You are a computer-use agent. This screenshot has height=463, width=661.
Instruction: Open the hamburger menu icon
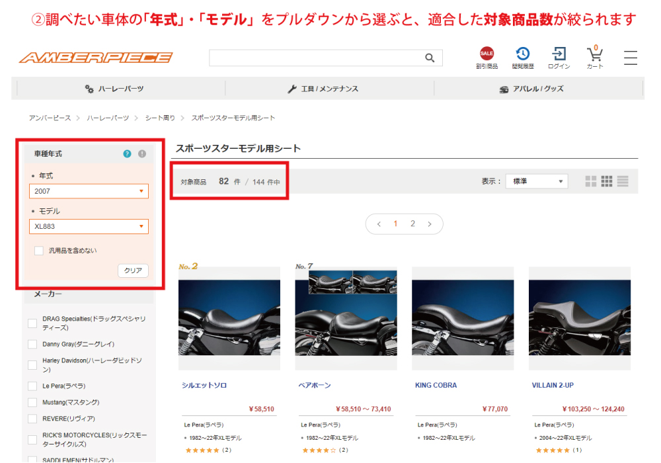pos(631,58)
